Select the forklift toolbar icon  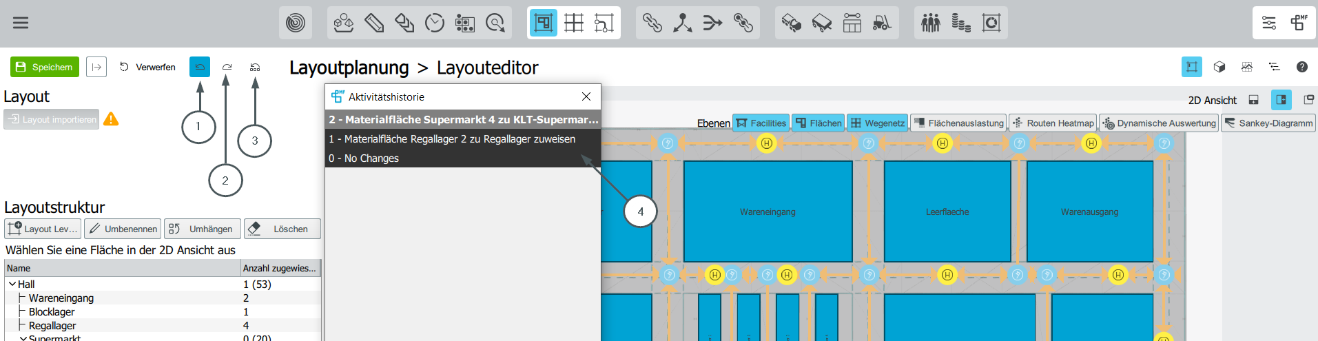pos(882,23)
